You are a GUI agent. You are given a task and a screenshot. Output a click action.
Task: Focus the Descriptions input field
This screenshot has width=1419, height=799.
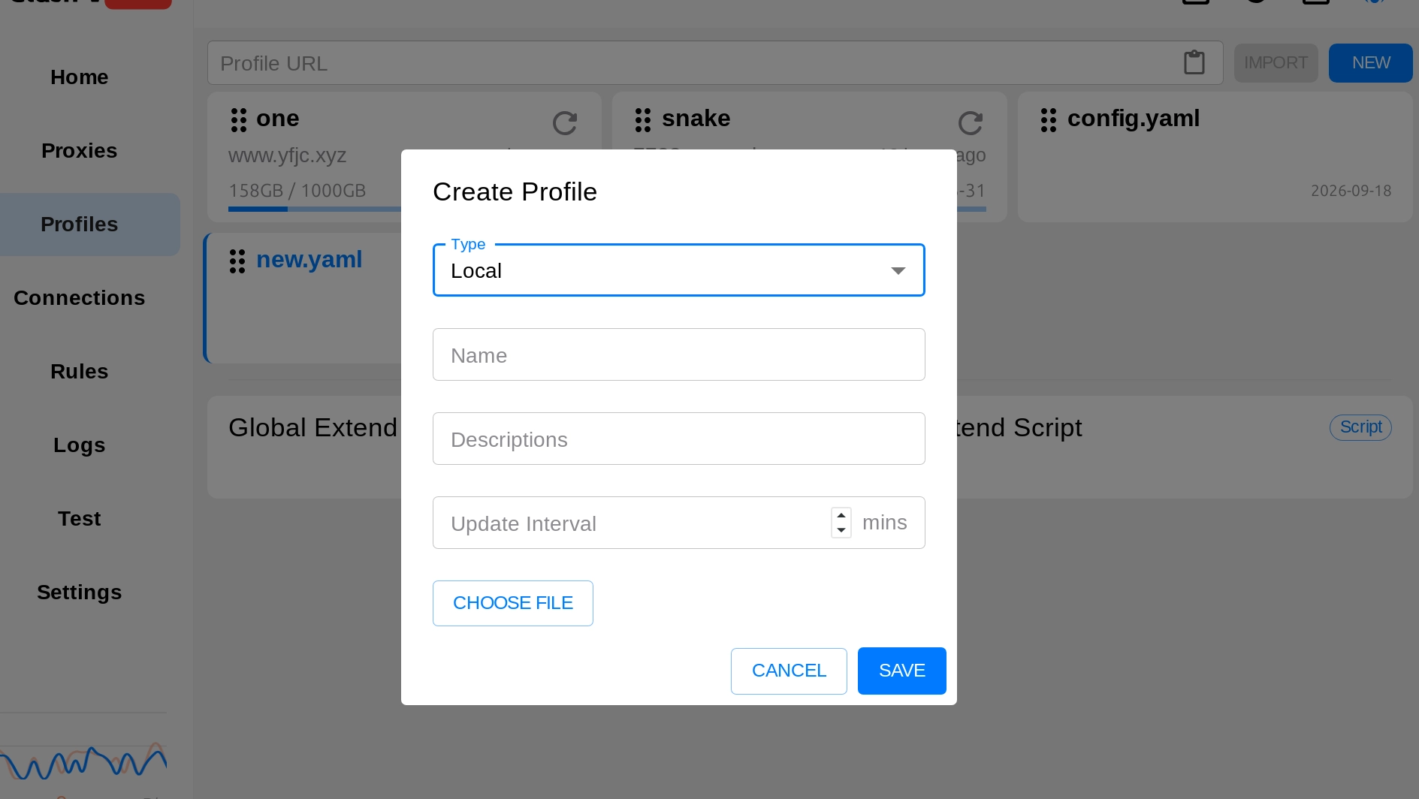678,439
